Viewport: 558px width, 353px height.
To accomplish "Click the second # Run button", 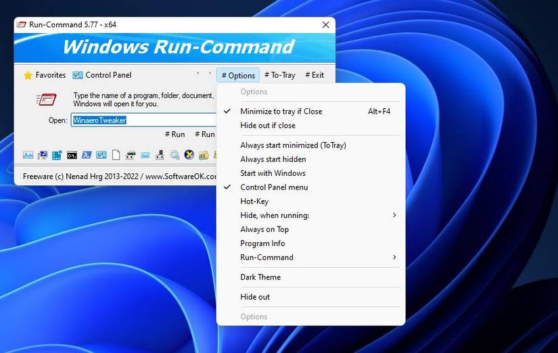I will pyautogui.click(x=205, y=134).
